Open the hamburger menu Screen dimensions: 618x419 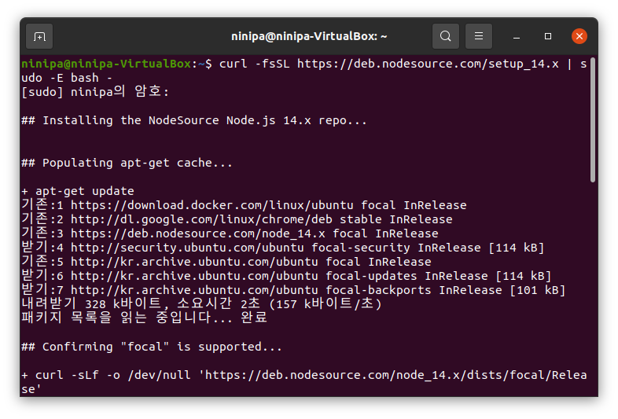[479, 36]
